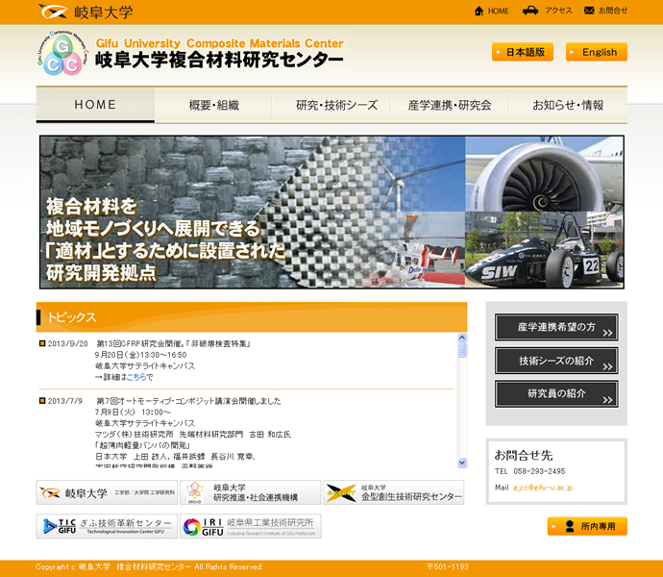Open 岐阜大学 工学部 banner link
Viewport: 663px width, 577px height.
107,492
